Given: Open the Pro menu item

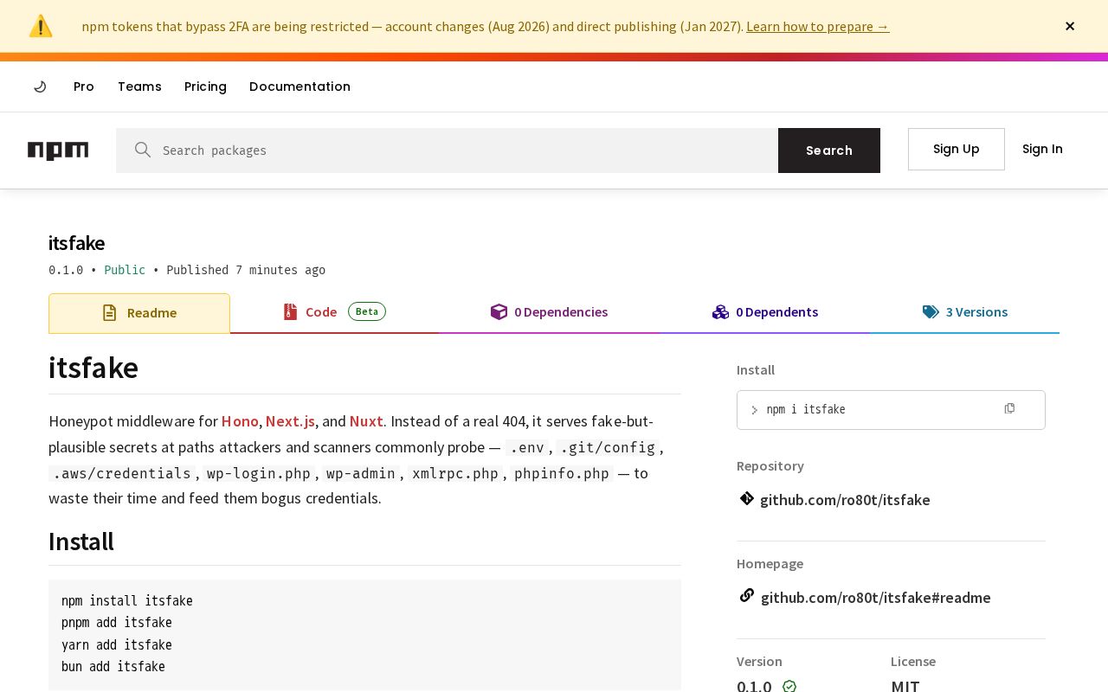Looking at the screenshot, I should (x=84, y=86).
